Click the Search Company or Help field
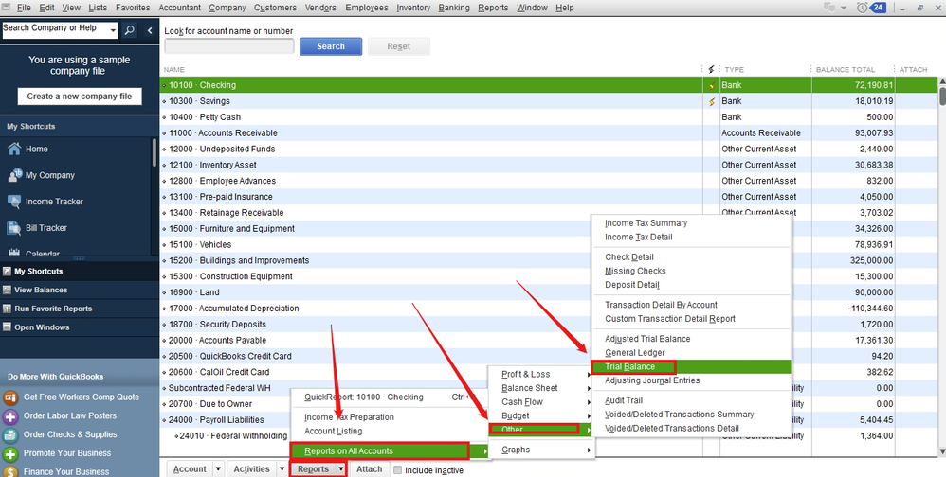The width and height of the screenshot is (946, 477). click(x=55, y=30)
